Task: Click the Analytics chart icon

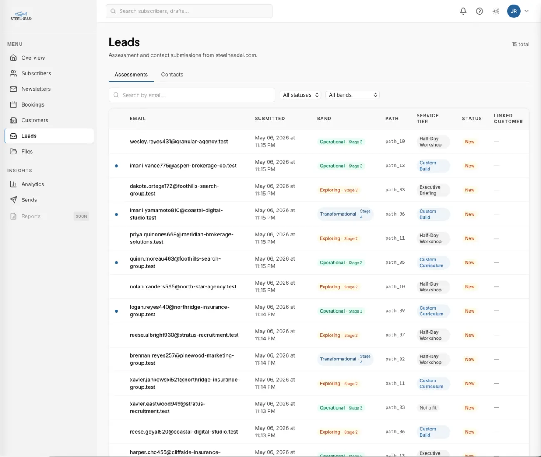Action: click(13, 184)
